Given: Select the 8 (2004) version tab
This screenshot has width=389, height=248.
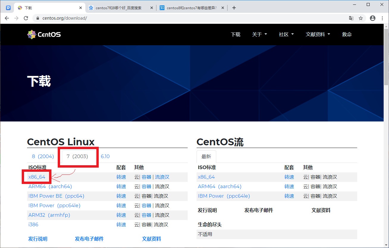Looking at the screenshot, I should [43, 156].
